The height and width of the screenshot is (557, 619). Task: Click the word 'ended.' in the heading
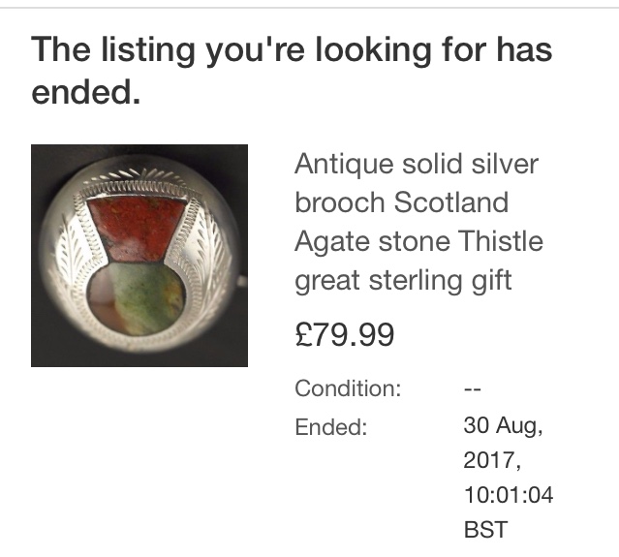tap(86, 93)
